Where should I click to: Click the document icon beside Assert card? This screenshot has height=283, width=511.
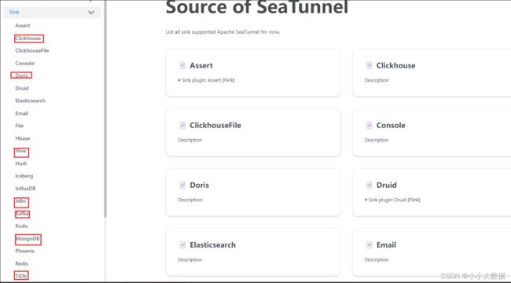(x=182, y=65)
